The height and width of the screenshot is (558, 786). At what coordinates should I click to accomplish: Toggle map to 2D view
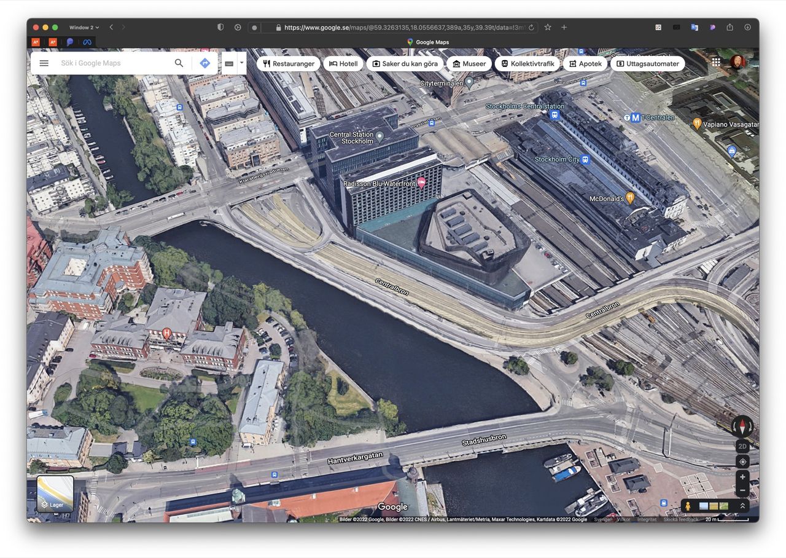point(742,446)
